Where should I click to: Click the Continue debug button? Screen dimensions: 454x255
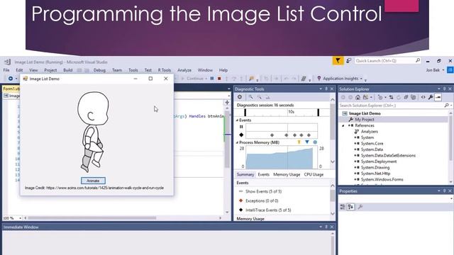pos(192,79)
